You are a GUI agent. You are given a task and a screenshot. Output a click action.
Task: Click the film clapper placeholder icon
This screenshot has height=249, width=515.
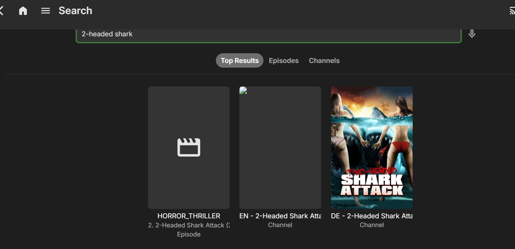tap(189, 147)
